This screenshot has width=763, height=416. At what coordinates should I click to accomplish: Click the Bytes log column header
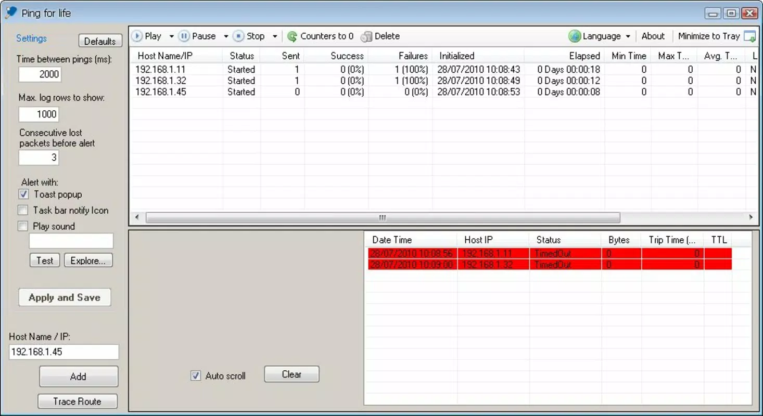tap(622, 240)
